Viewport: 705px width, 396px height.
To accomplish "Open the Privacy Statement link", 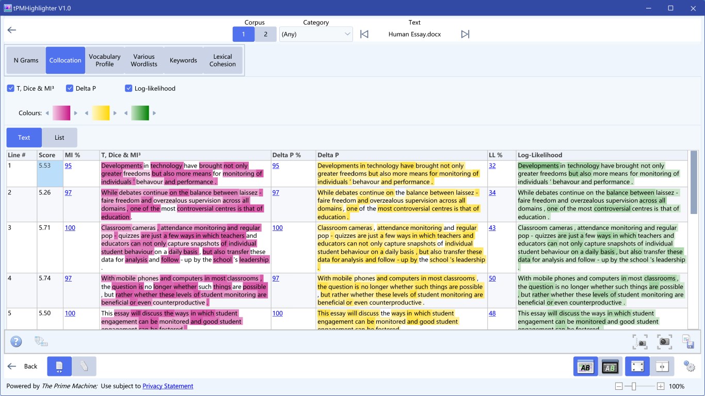I will [x=168, y=386].
